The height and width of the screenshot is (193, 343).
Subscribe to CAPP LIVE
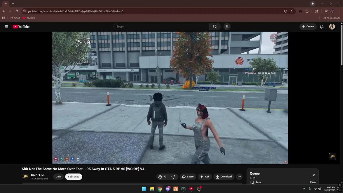pyautogui.click(x=74, y=177)
